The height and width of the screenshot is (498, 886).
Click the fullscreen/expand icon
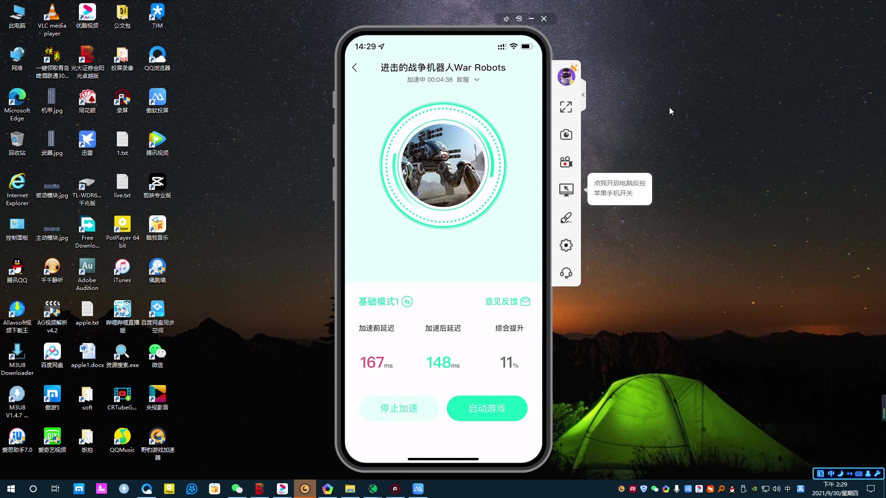(566, 107)
